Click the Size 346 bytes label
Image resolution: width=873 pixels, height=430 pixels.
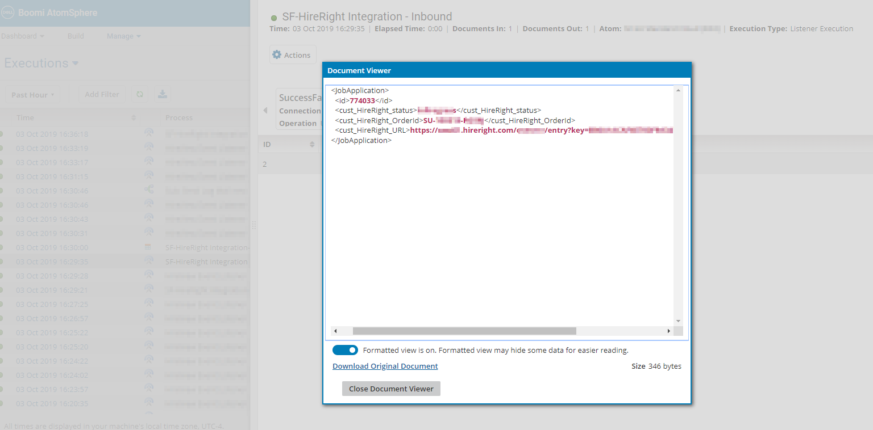[656, 366]
